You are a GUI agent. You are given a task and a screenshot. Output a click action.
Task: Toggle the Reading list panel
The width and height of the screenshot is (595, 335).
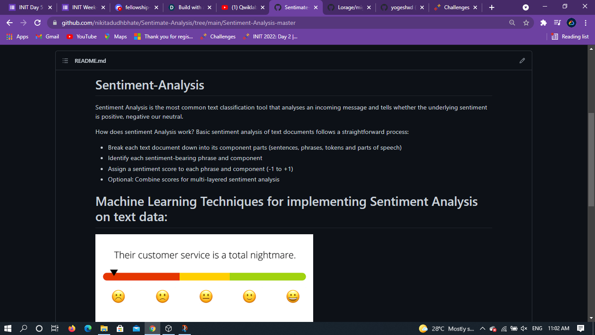tap(570, 37)
